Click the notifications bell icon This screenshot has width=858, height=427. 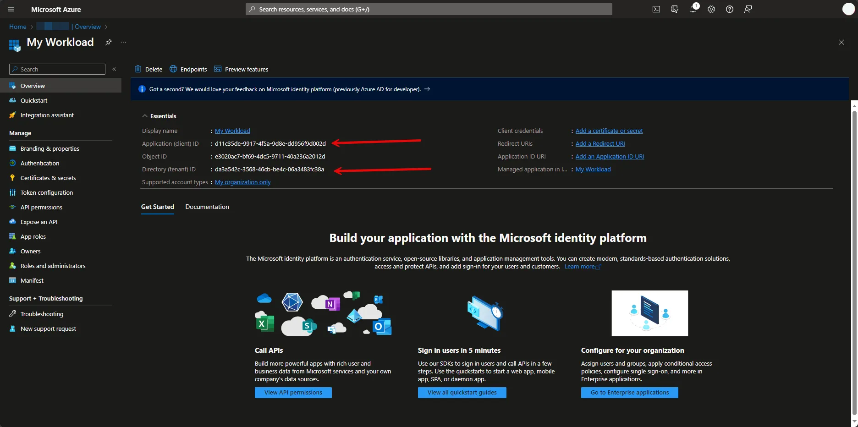693,9
